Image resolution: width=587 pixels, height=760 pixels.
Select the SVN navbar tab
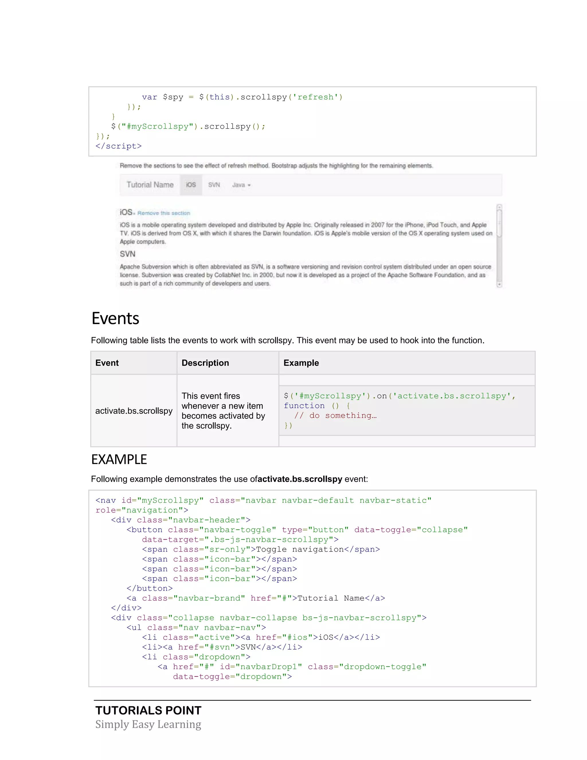(214, 185)
